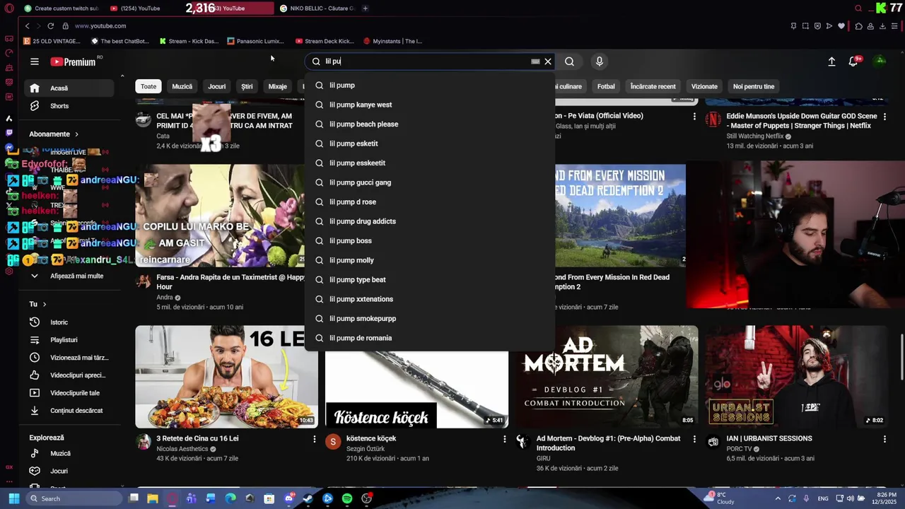Filter by the 'Știri' chip
This screenshot has height=509, width=905.
point(247,86)
